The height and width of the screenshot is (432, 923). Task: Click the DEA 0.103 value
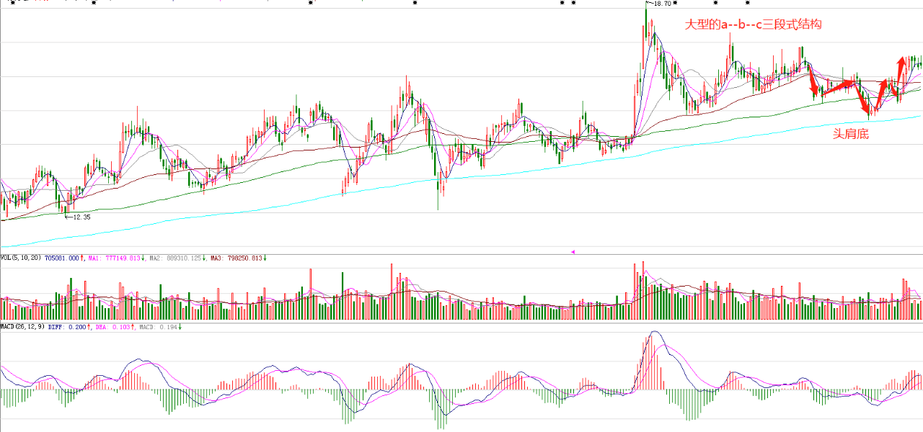pyautogui.click(x=112, y=327)
